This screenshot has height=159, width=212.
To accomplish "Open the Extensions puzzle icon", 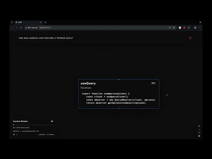I will tap(189, 27).
